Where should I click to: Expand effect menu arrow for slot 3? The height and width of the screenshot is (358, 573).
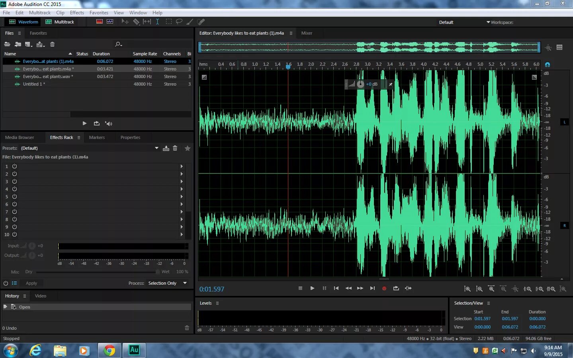point(182,181)
